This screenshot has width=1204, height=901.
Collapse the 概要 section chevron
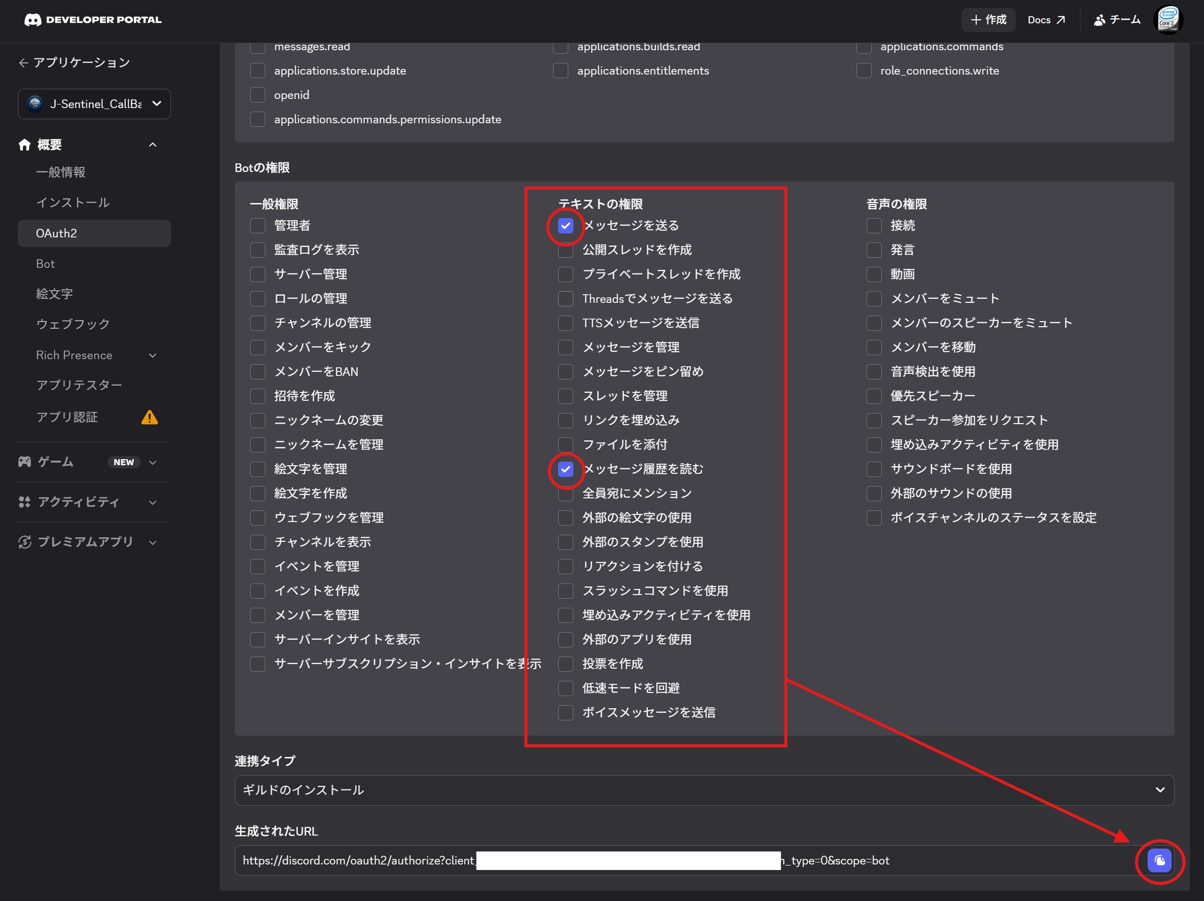[x=153, y=145]
